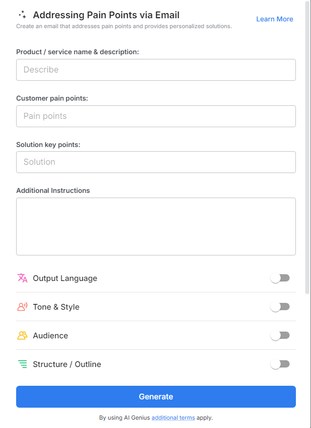This screenshot has height=428, width=311.
Task: Turn on Tone & Style
Action: coord(280,307)
